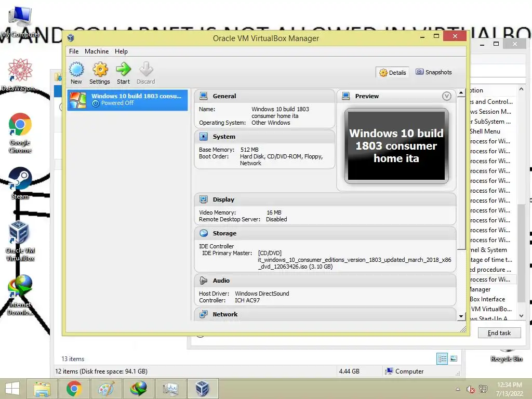This screenshot has height=399, width=532.
Task: Click the Audio section speaker icon
Action: [204, 280]
